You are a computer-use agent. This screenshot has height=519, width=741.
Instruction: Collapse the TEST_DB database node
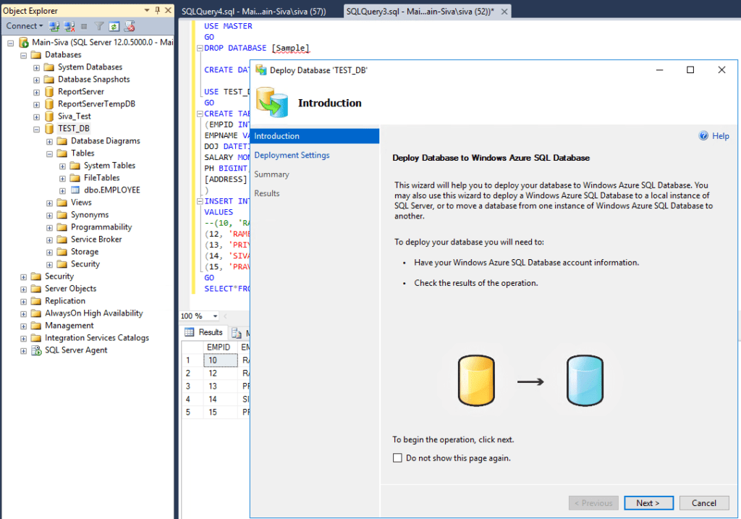click(x=37, y=129)
